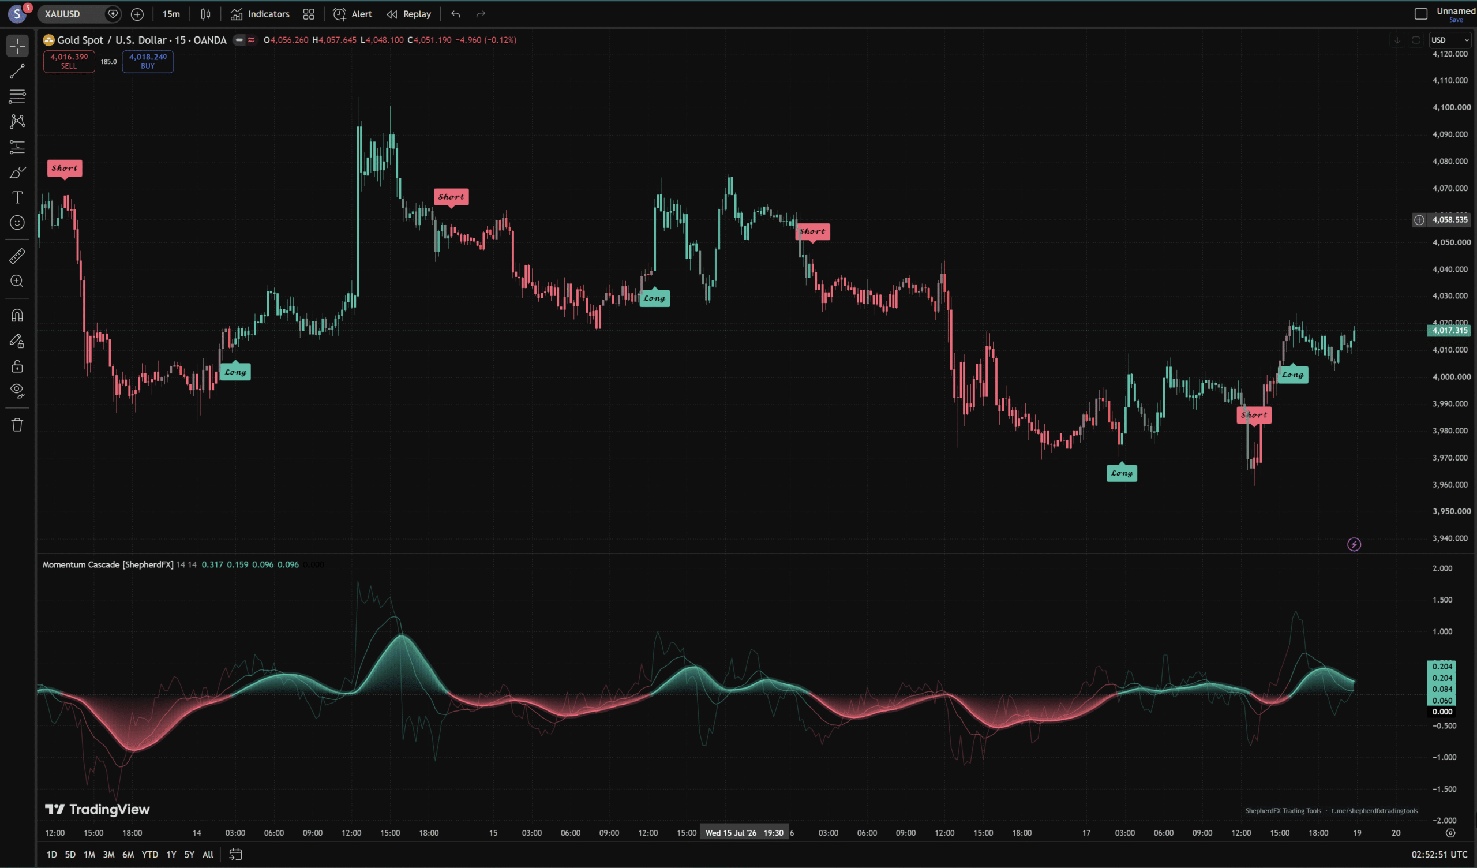Select the All date range
Screen dimensions: 1477x868
tap(208, 855)
